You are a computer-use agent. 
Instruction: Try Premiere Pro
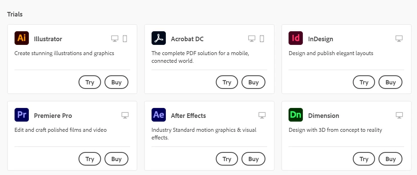click(90, 159)
